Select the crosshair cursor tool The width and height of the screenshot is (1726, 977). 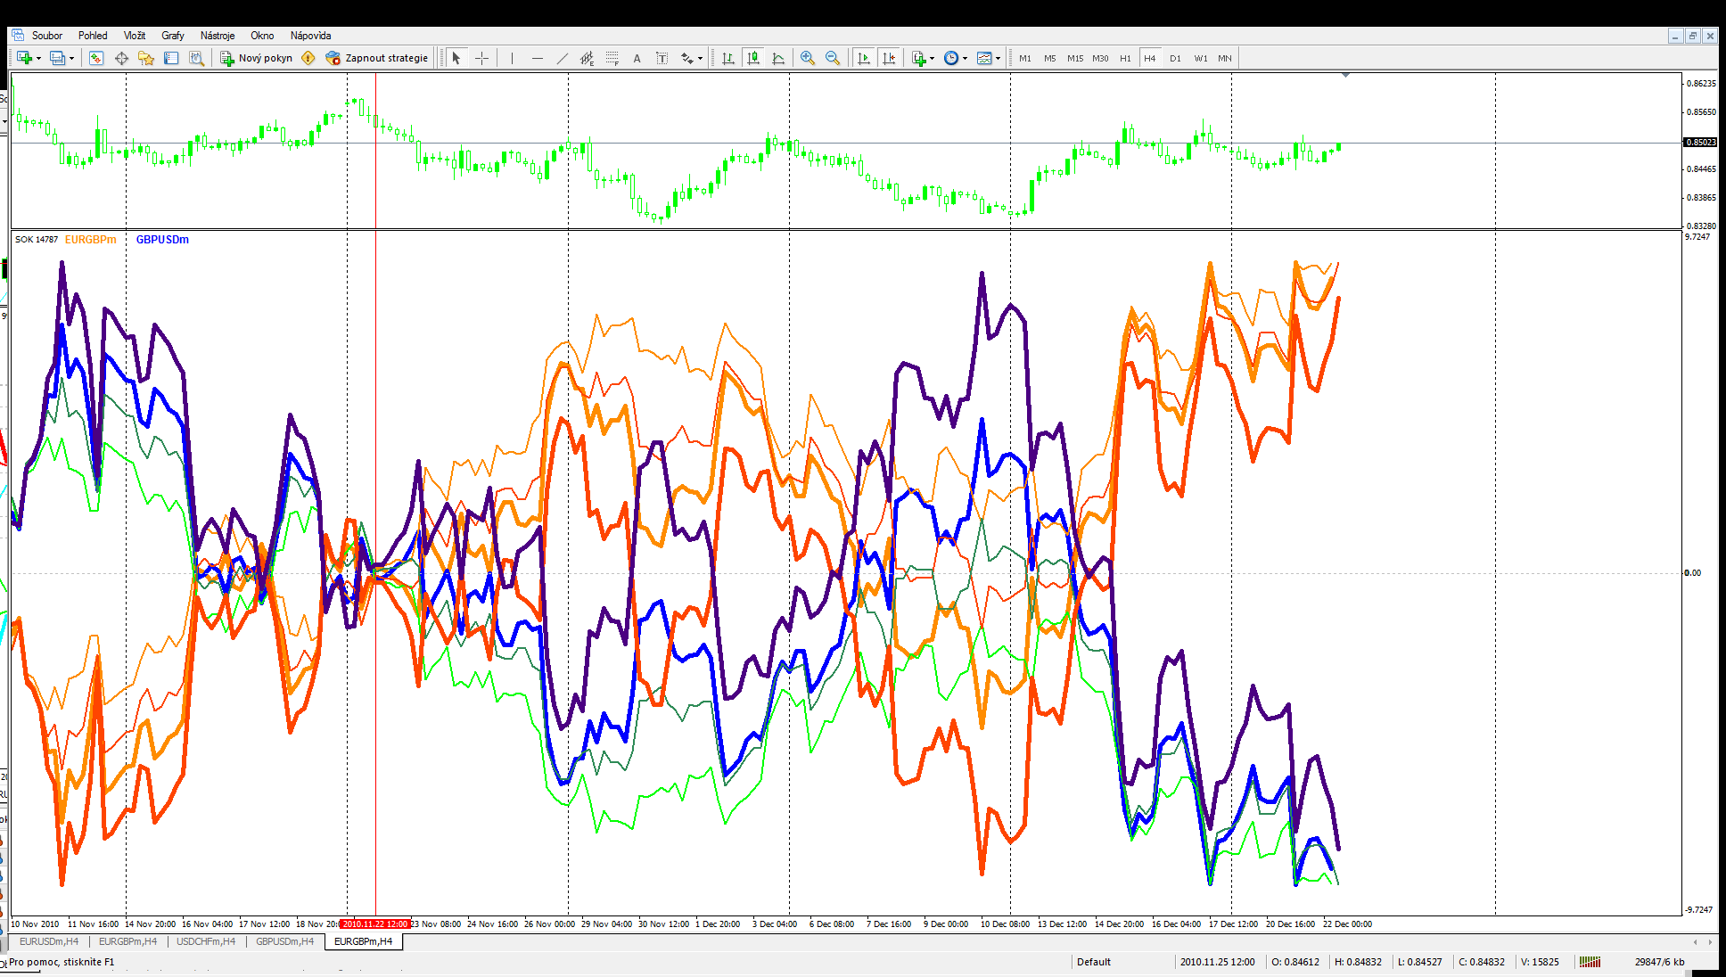481,58
